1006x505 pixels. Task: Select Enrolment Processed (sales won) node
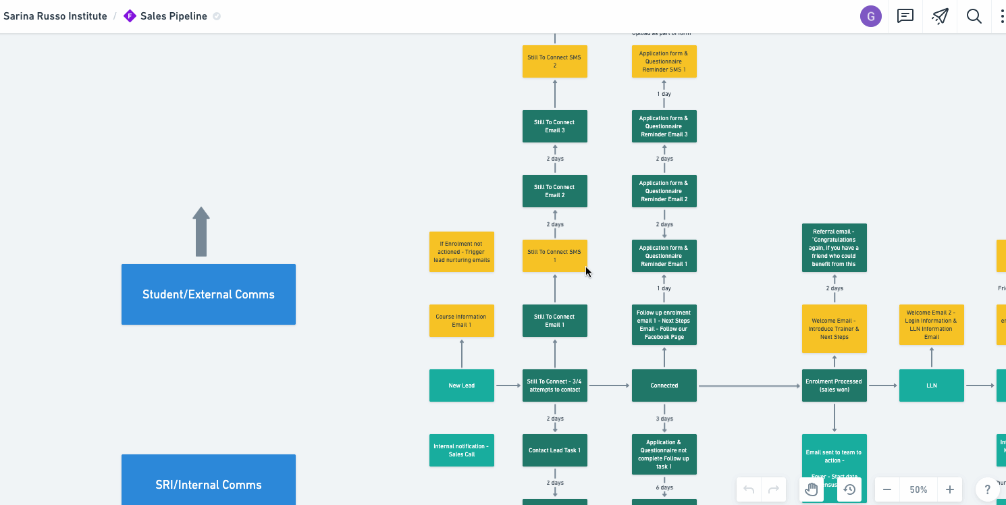[835, 386]
